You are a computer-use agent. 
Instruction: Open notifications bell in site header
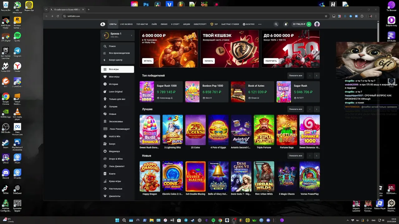[286, 24]
